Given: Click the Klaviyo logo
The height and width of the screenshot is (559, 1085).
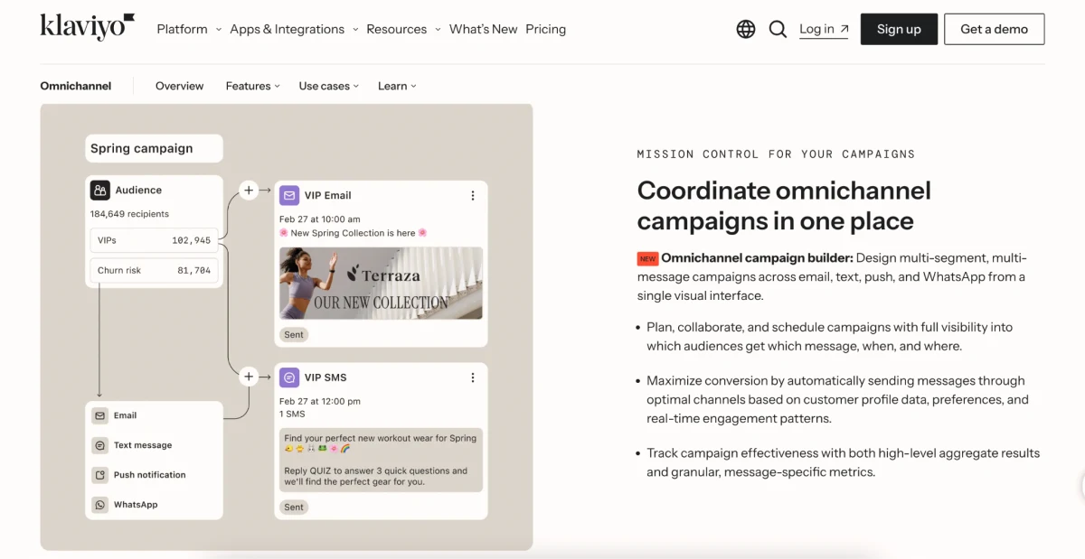Looking at the screenshot, I should 88,27.
